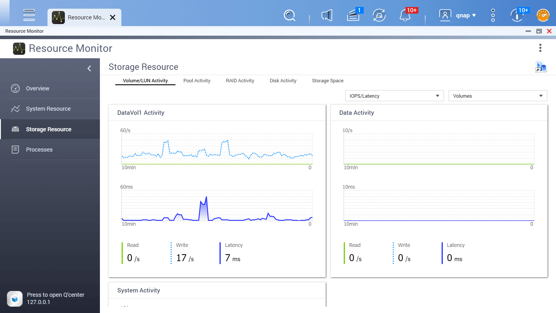This screenshot has height=313, width=556.
Task: Click the search magnifier icon
Action: click(289, 15)
